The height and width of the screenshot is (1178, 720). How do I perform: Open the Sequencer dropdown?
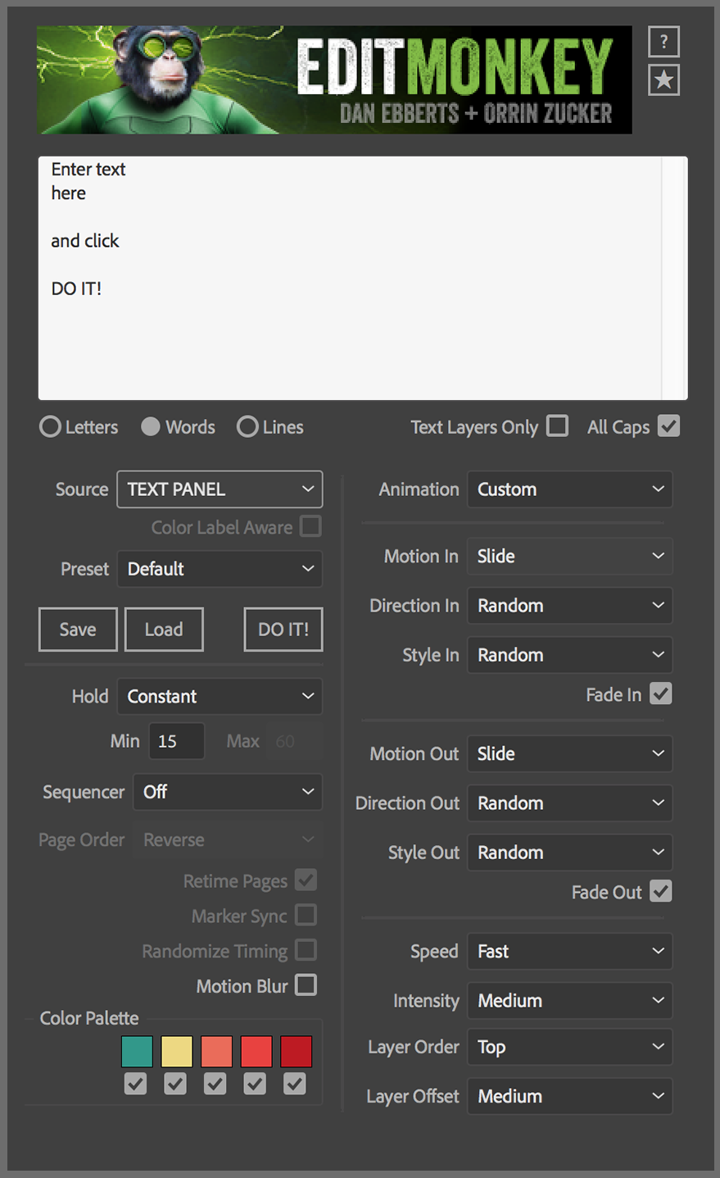point(227,792)
